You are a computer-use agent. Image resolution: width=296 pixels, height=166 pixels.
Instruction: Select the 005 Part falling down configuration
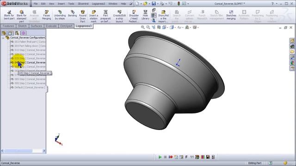click(x=28, y=46)
